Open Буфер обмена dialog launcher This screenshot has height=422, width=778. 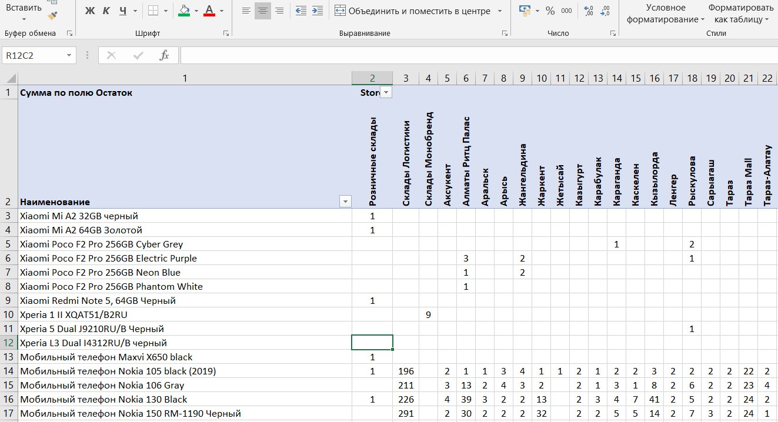69,34
